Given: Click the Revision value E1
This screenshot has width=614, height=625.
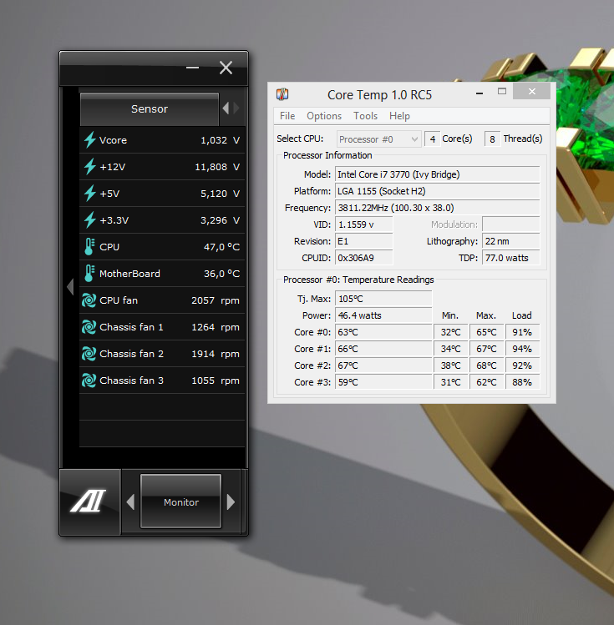Looking at the screenshot, I should tap(364, 241).
